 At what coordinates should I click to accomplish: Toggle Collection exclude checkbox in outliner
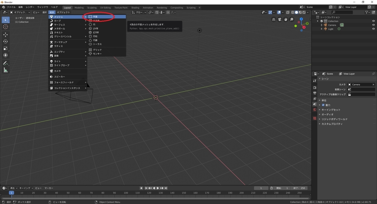[322, 21]
